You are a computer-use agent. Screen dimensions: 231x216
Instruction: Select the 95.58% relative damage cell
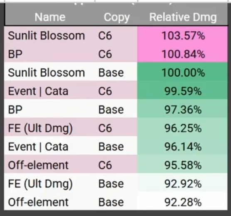(182, 165)
